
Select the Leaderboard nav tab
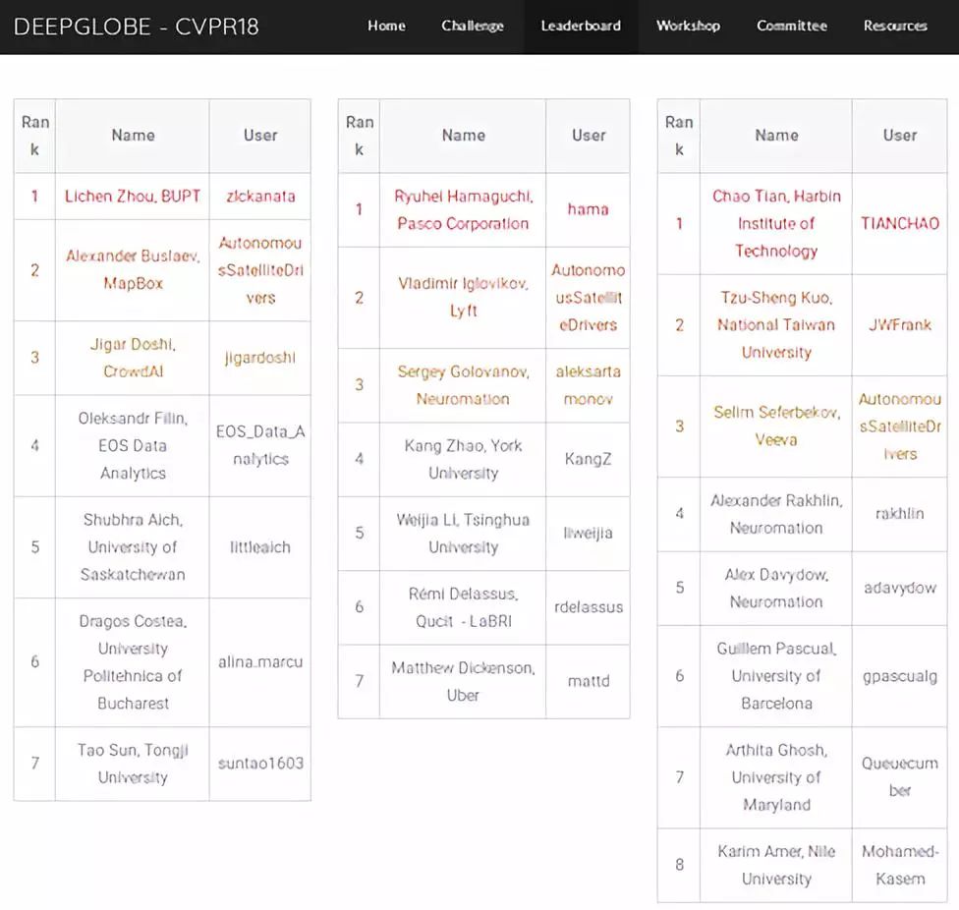click(581, 26)
